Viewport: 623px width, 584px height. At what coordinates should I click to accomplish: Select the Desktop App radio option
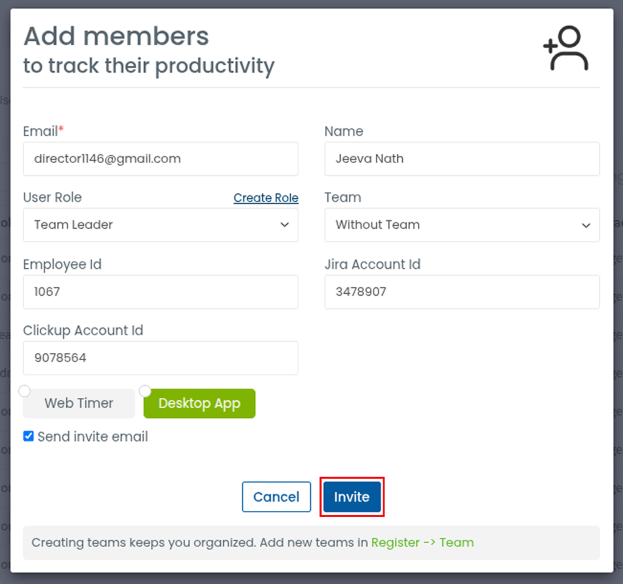pyautogui.click(x=145, y=391)
